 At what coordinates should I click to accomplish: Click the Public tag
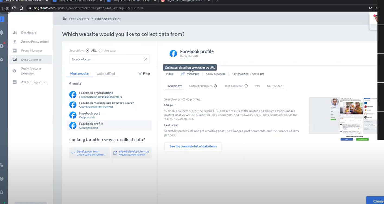coord(170,74)
